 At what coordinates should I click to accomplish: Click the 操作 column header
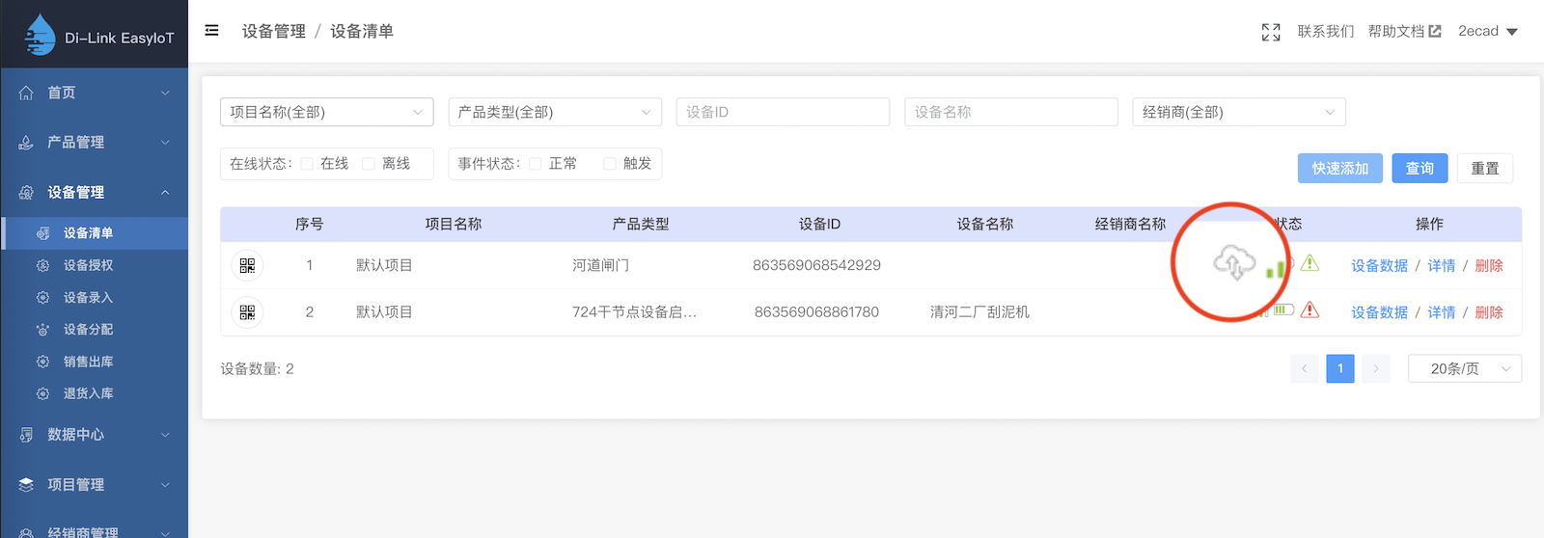click(1429, 224)
